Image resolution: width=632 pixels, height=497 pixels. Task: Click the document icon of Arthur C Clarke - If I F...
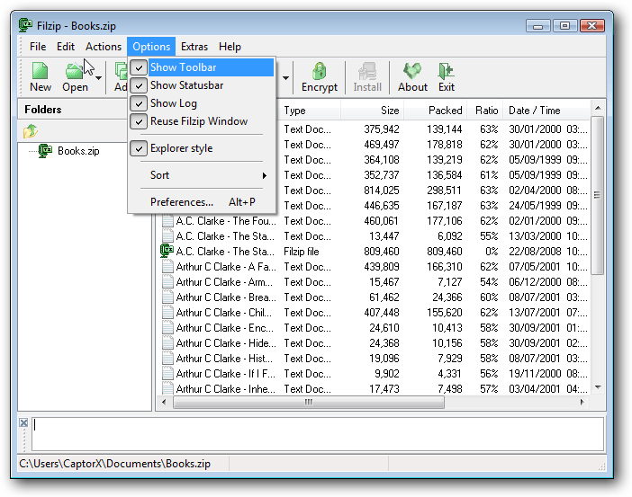click(x=167, y=374)
